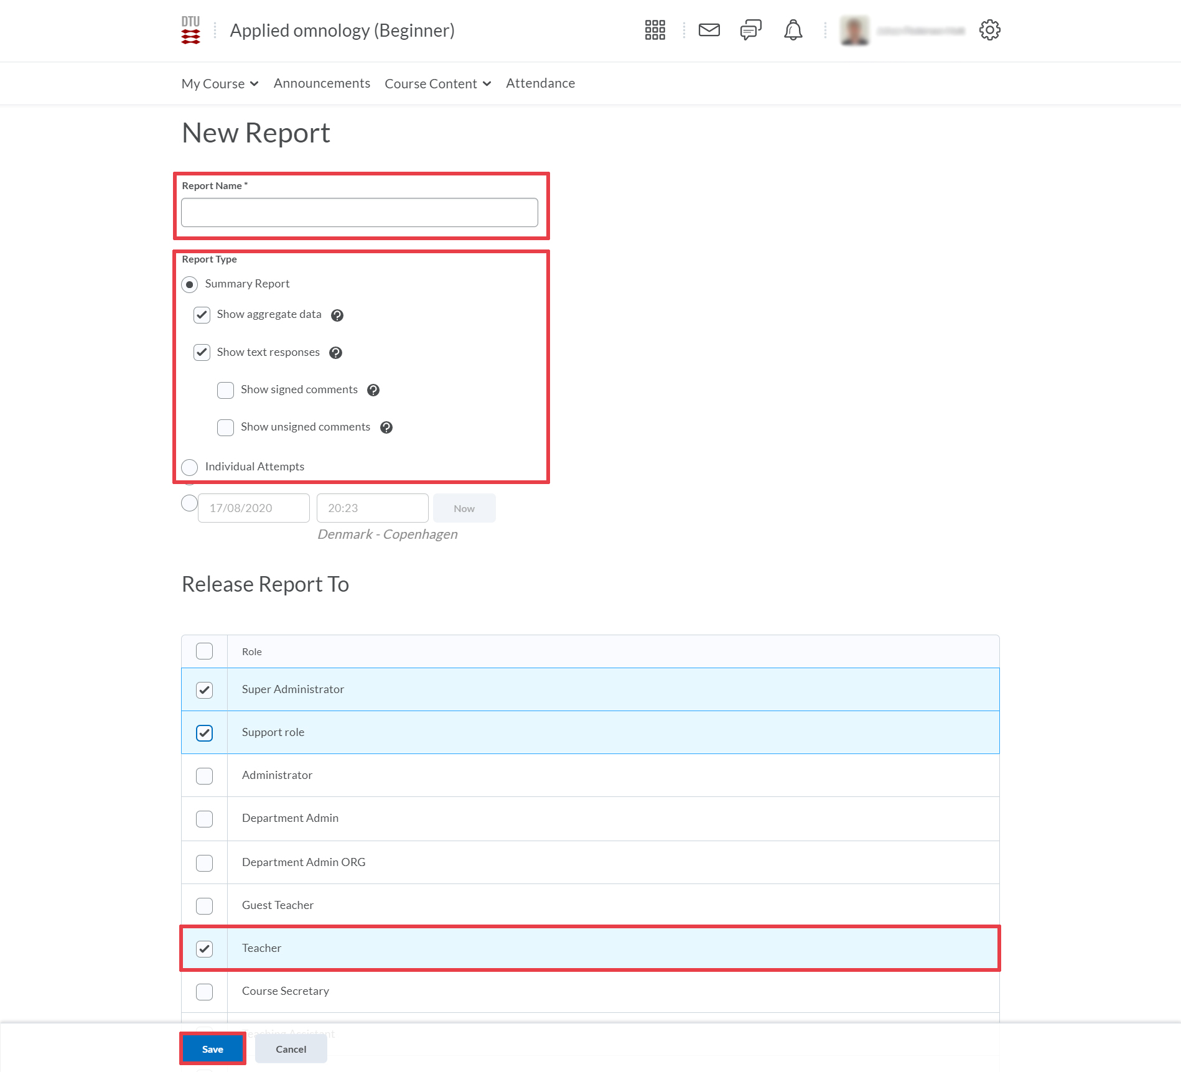Screen dimensions: 1181x1072
Task: Go to the Announcements tab
Action: [x=322, y=83]
